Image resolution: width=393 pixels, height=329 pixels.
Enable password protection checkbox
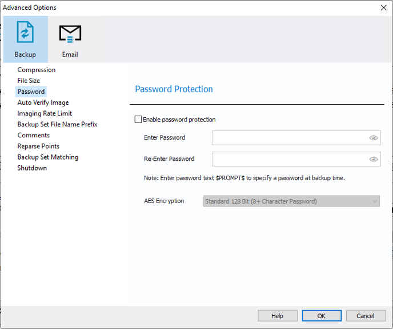[138, 119]
